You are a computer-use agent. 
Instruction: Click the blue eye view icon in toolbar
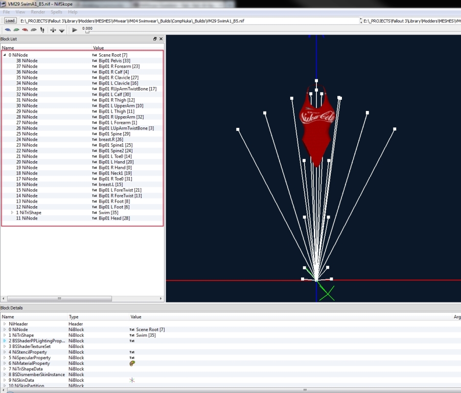(x=8, y=30)
